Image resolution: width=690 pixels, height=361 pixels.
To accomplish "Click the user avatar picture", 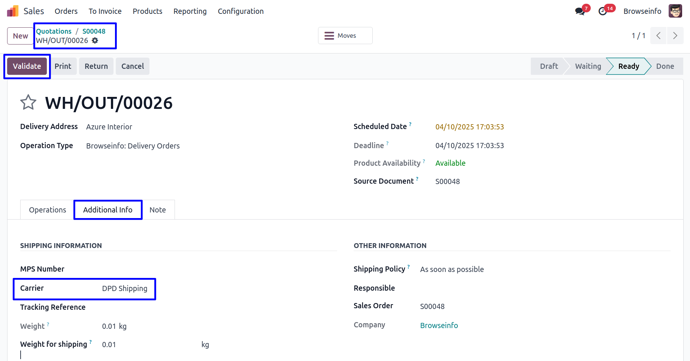I will coord(675,11).
